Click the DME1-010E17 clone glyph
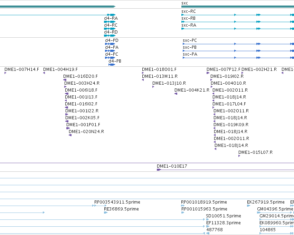The width and height of the screenshot is (294, 235). 225,170
